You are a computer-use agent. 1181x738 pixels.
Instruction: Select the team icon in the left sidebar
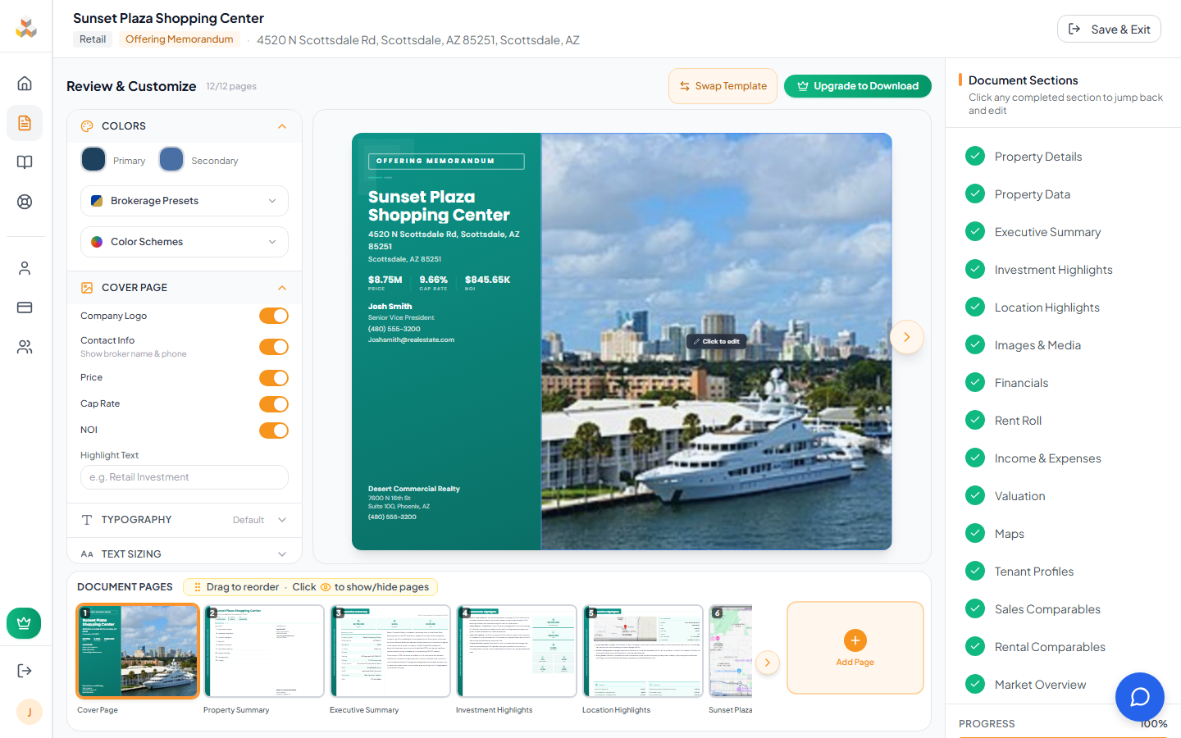25,347
